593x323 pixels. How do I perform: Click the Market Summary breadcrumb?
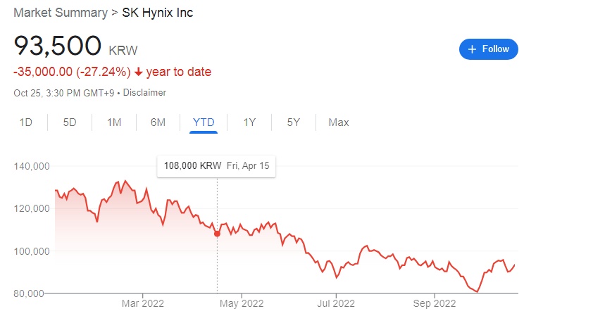tap(56, 13)
